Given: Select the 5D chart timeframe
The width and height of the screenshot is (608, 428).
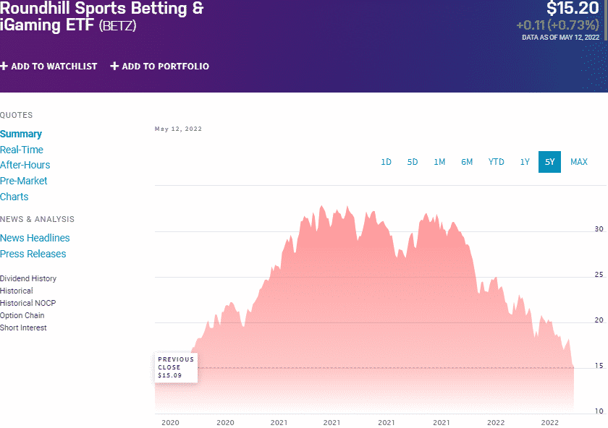Looking at the screenshot, I should coord(413,162).
